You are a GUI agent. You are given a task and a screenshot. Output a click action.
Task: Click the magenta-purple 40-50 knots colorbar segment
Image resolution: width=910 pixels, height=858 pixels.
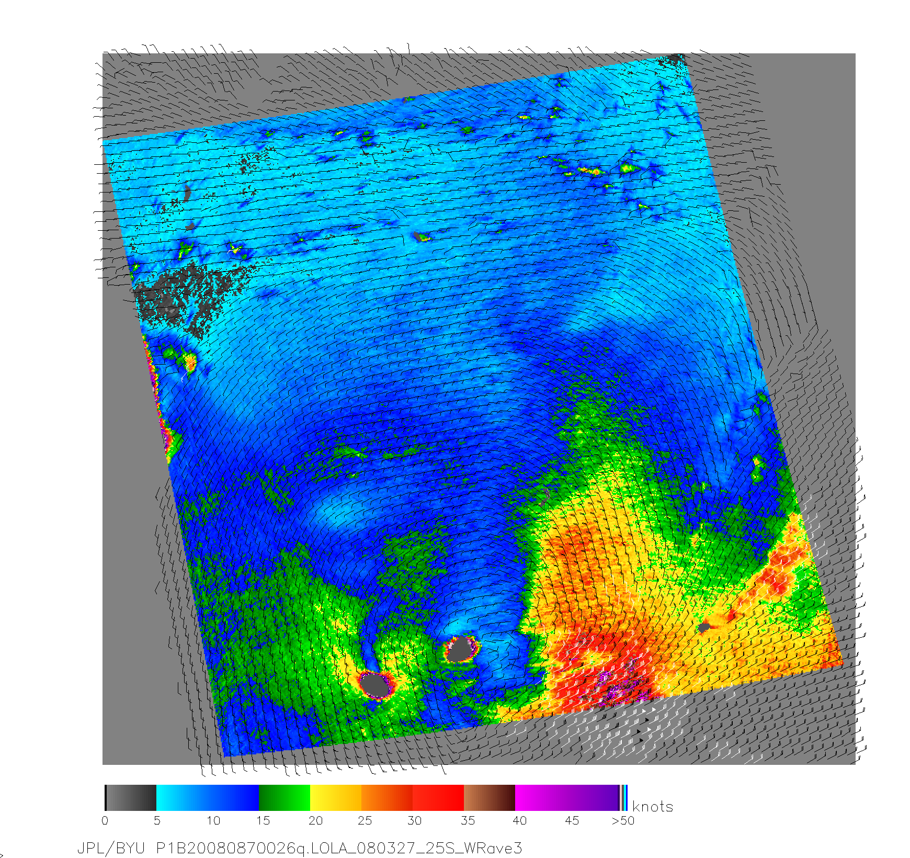click(567, 798)
